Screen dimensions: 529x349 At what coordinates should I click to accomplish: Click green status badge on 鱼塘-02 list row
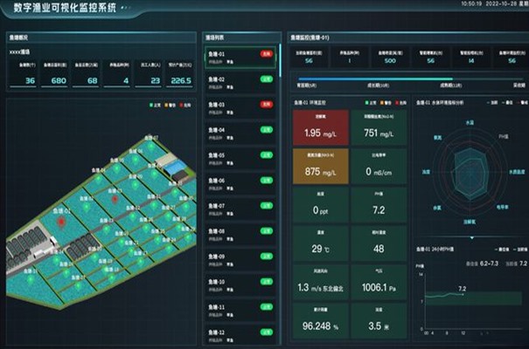click(x=267, y=79)
